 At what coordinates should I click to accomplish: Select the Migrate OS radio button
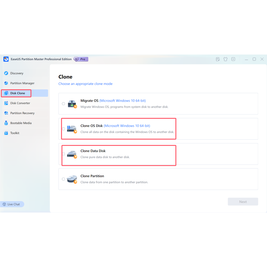pyautogui.click(x=64, y=104)
